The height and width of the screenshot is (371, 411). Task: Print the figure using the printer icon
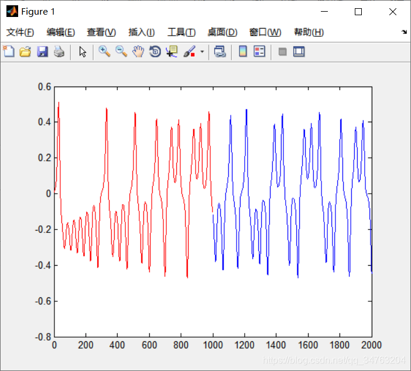click(x=59, y=51)
